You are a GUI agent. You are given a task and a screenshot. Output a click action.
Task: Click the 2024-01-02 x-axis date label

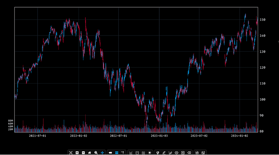240,136
